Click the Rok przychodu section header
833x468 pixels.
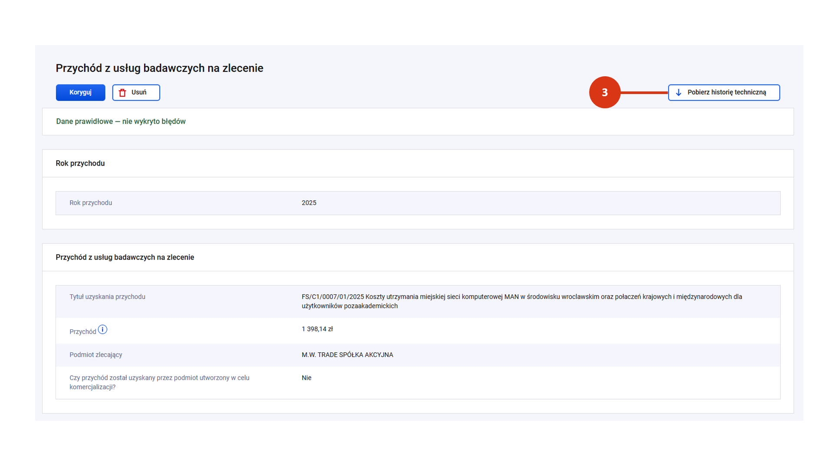pyautogui.click(x=80, y=163)
